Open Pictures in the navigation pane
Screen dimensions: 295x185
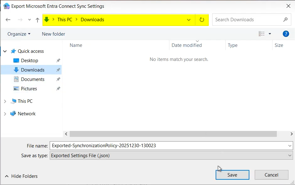pos(29,89)
